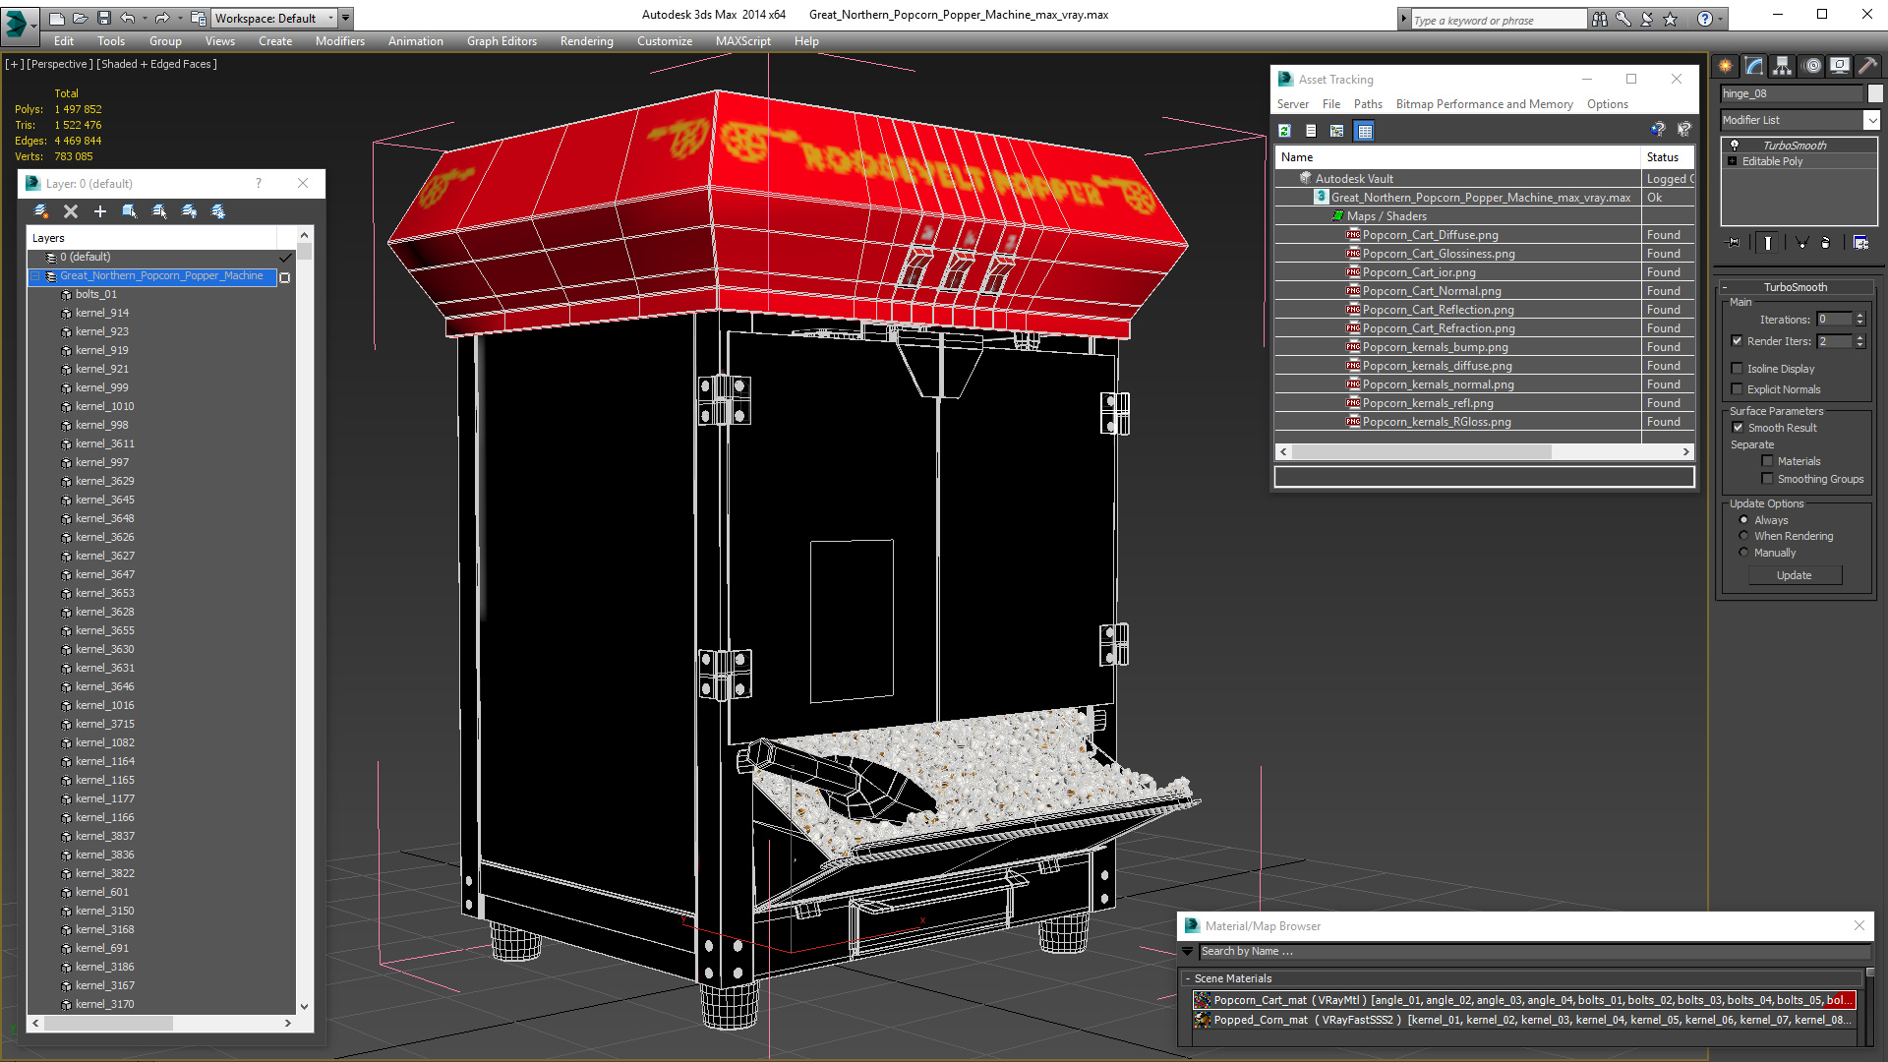Click Refresh icon in Asset Tracking
Screen dimensions: 1888x1062
[1284, 131]
